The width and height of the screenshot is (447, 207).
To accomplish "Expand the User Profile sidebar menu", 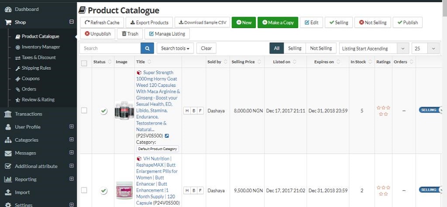I will (x=72, y=127).
